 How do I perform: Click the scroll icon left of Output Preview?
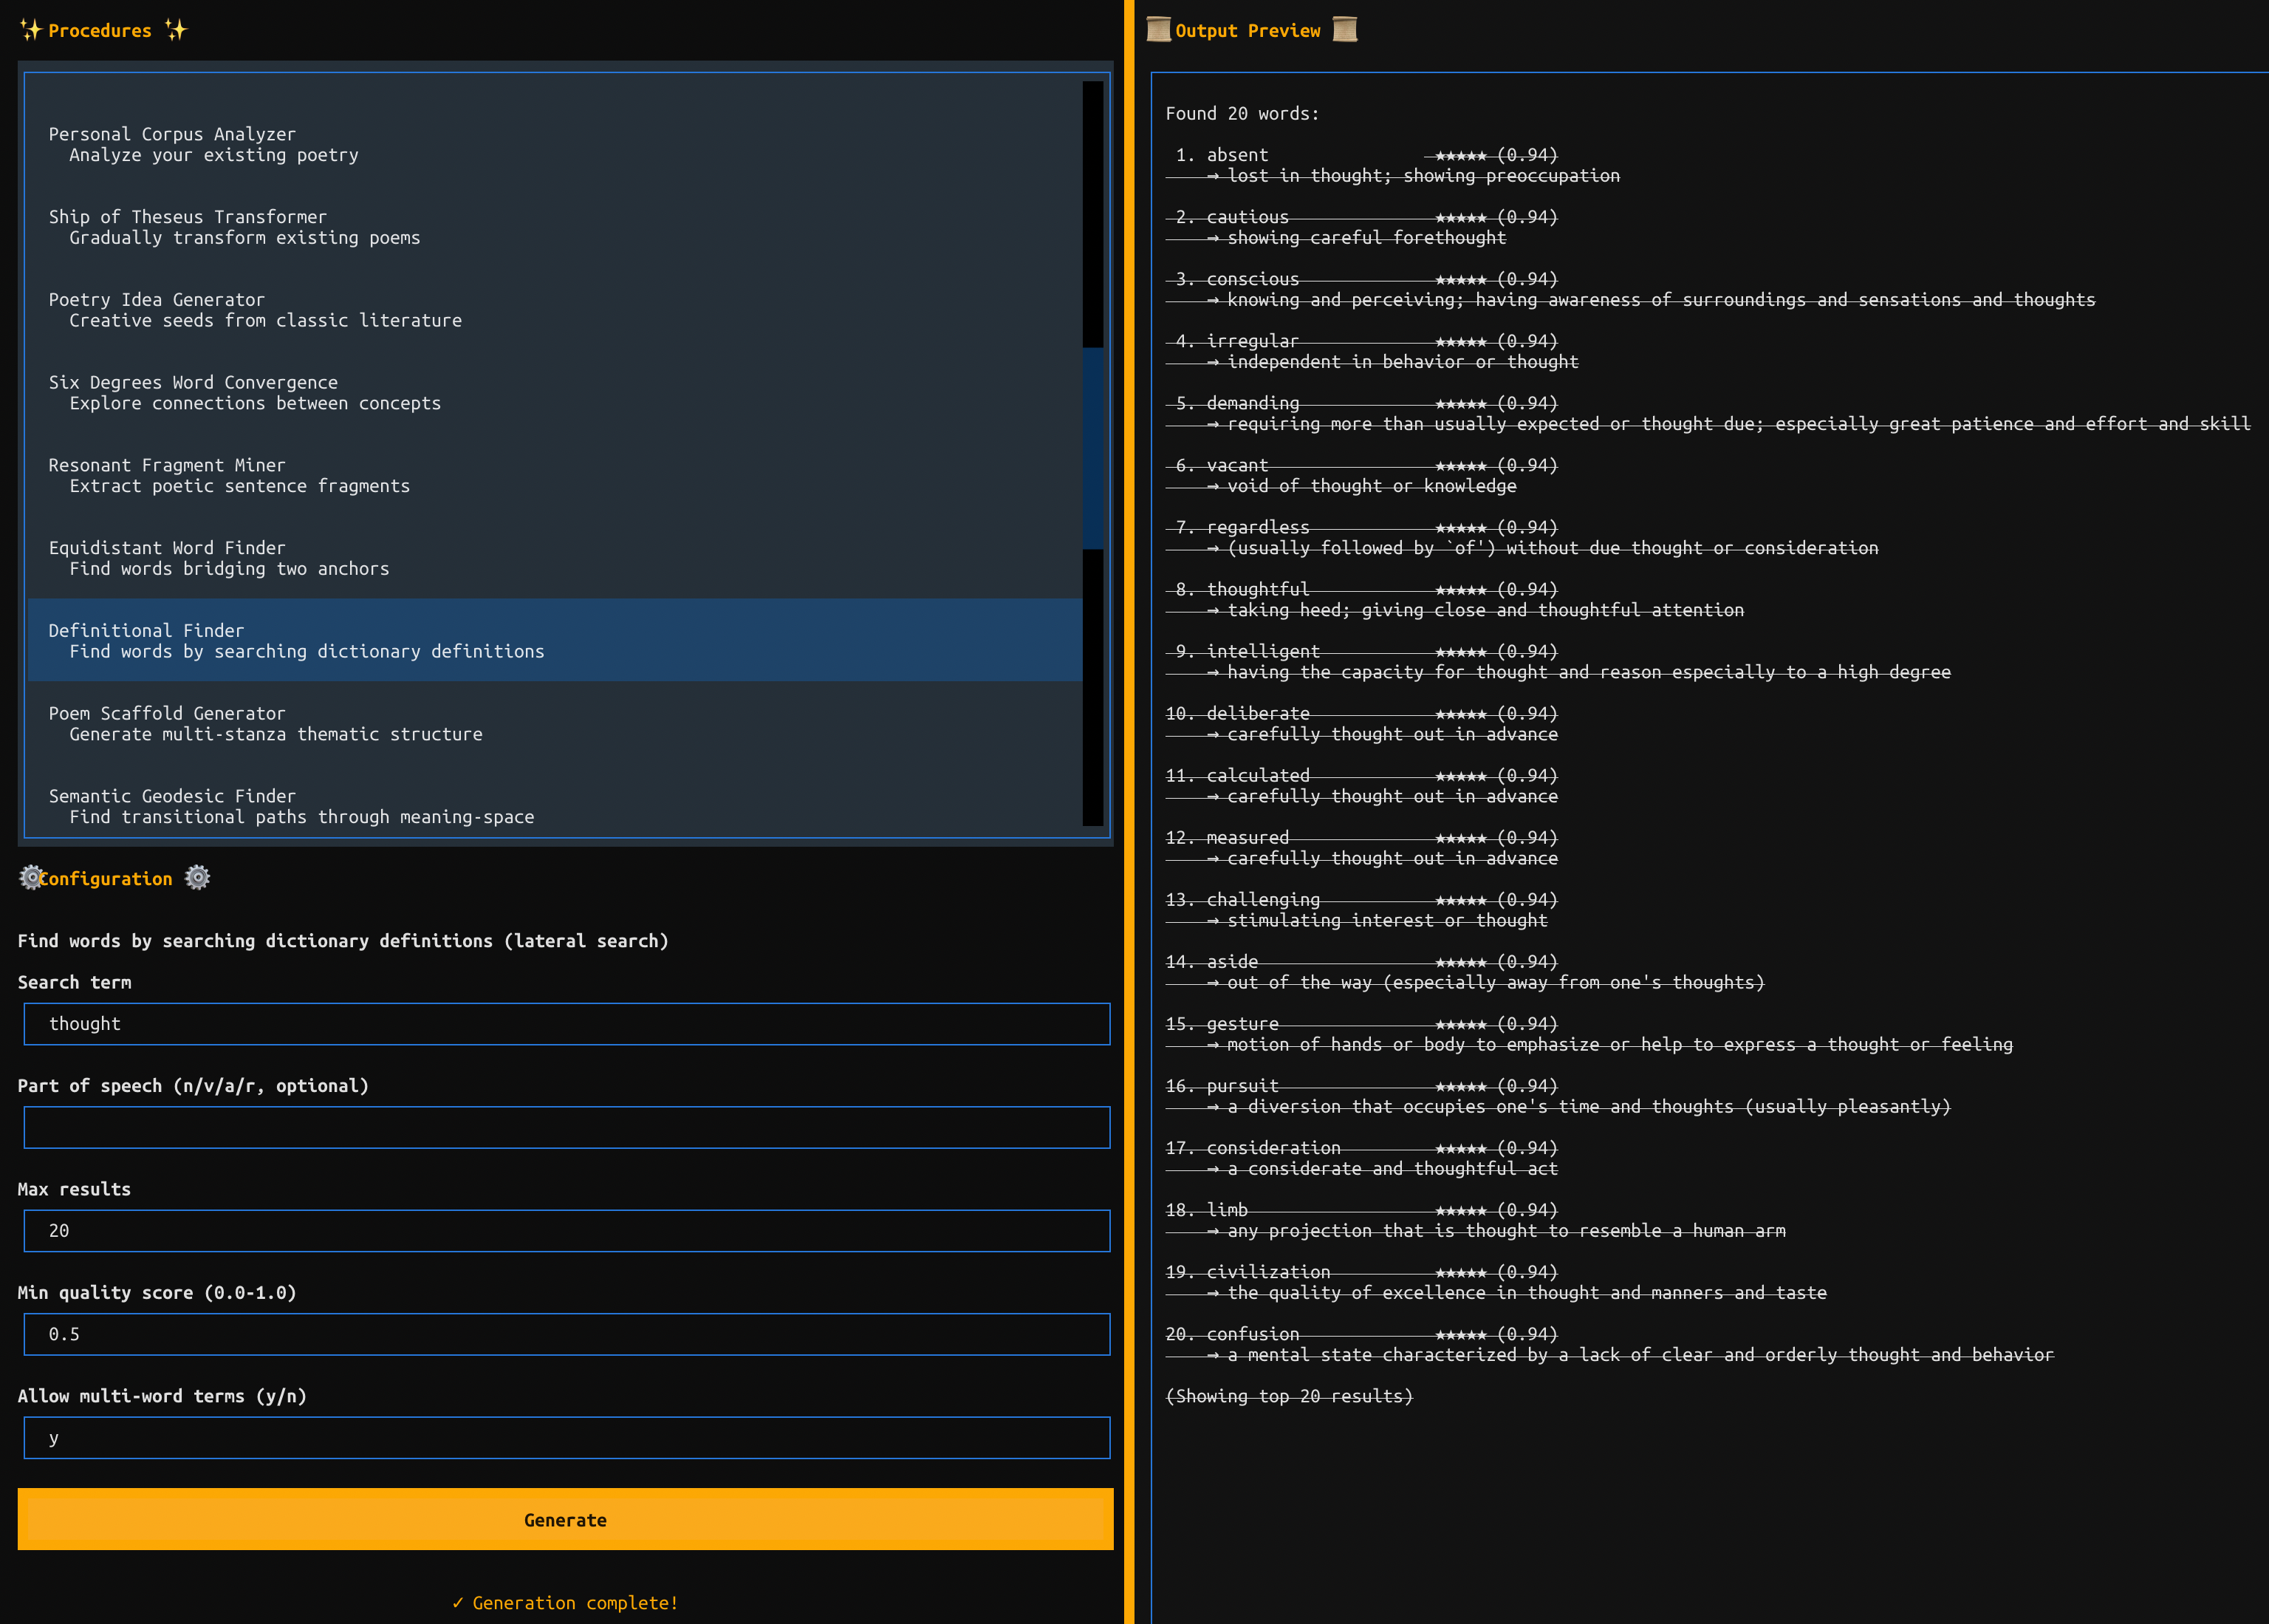[1157, 30]
